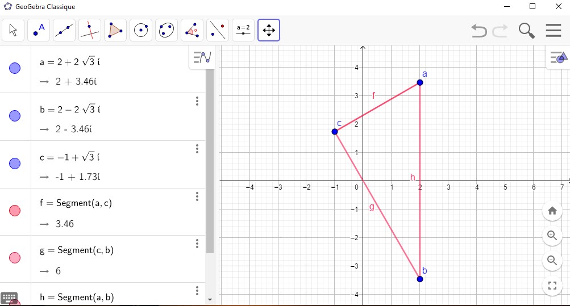This screenshot has height=306, width=570.
Task: Toggle visibility of point b
Action: 15,116
